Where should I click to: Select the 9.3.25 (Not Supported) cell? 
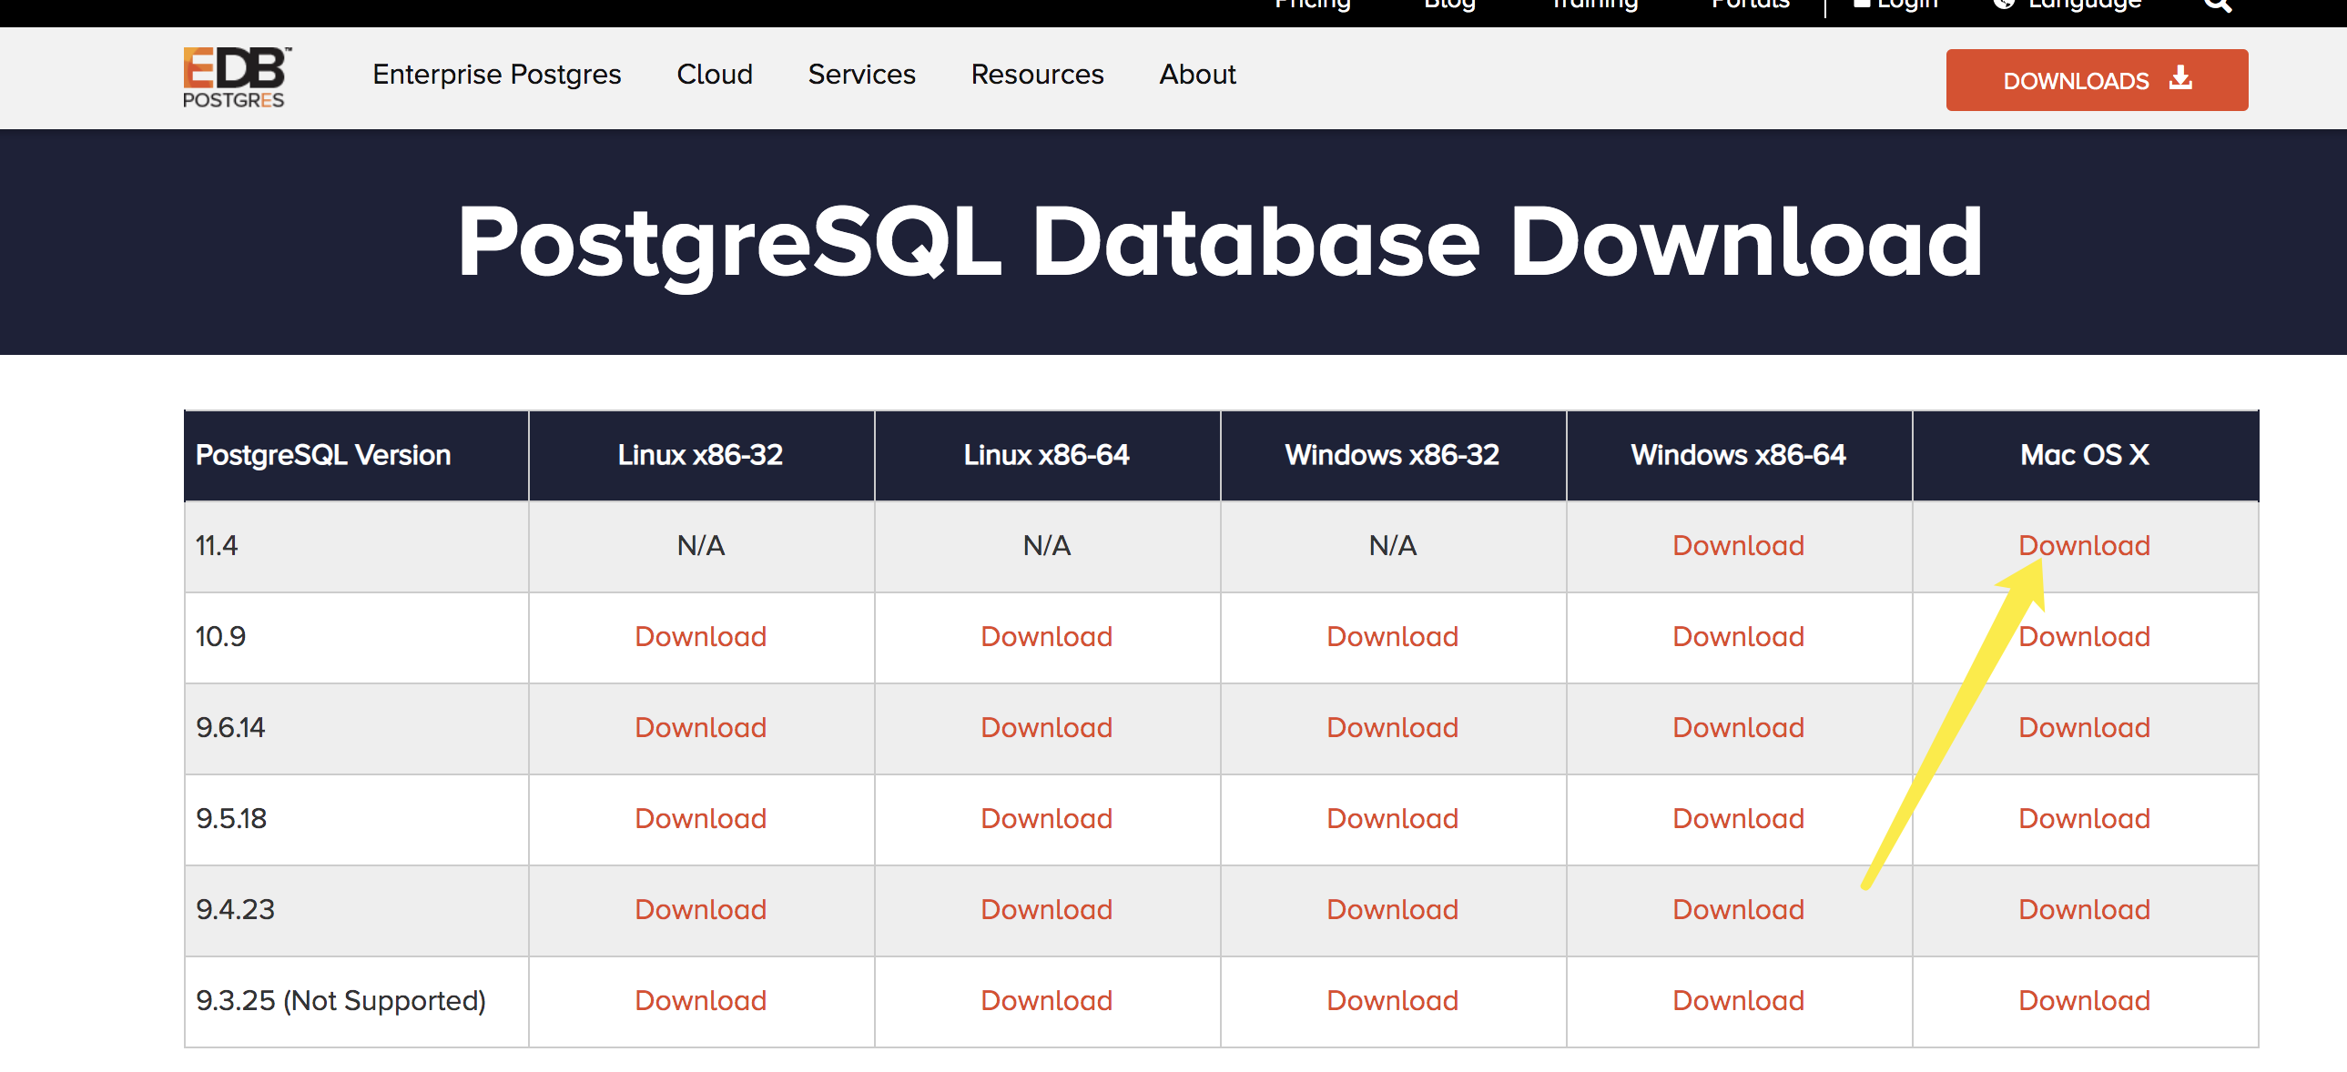pyautogui.click(x=356, y=1002)
